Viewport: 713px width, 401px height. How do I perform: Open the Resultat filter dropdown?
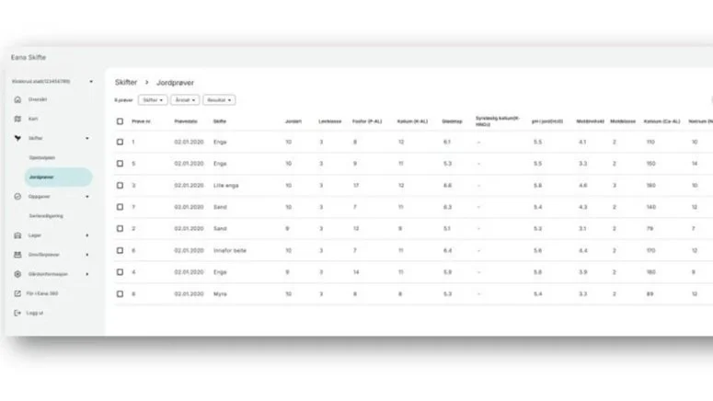[x=219, y=100]
